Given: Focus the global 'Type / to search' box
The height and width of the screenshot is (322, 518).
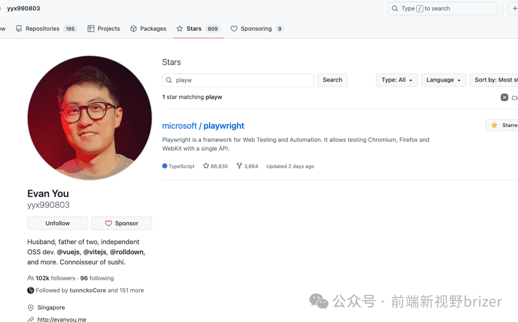Looking at the screenshot, I should click(x=443, y=8).
